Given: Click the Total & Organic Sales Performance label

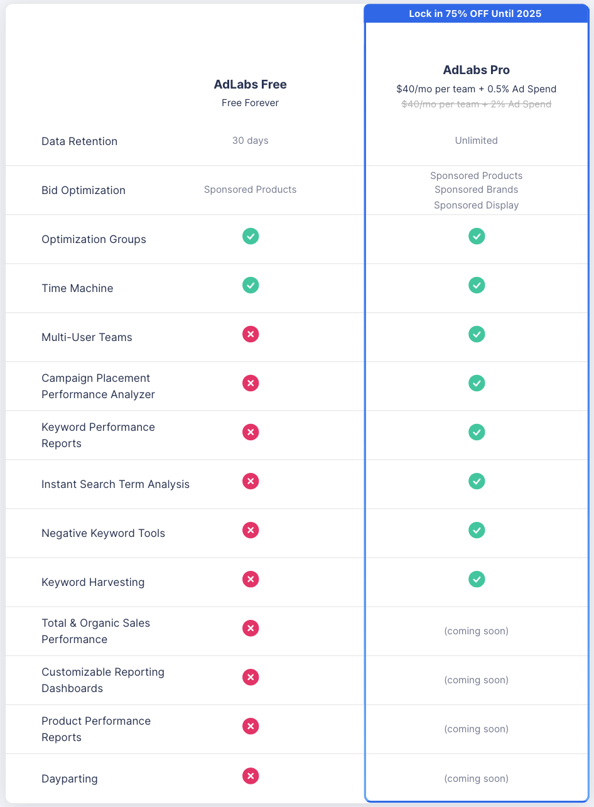Looking at the screenshot, I should click(95, 631).
